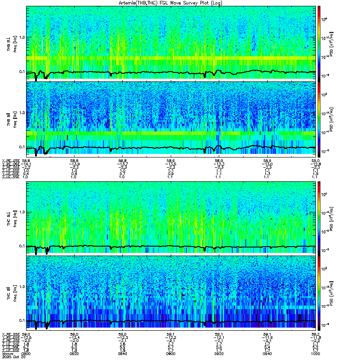
Task: Select the THB B-parallel panel color bar
Action: point(319,119)
